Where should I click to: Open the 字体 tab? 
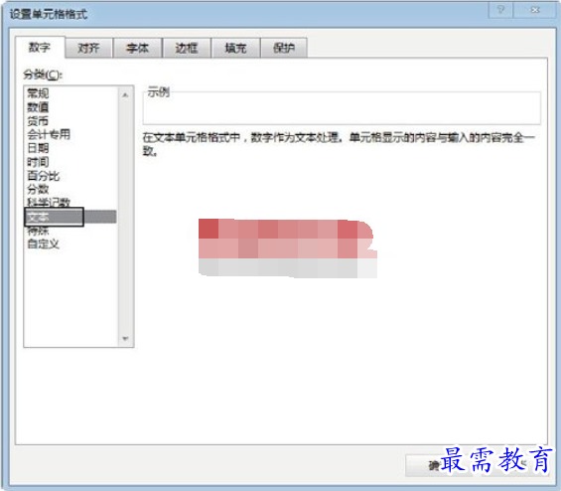[x=137, y=48]
